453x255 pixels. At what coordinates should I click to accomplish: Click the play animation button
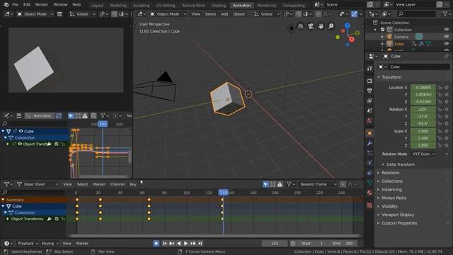click(185, 244)
